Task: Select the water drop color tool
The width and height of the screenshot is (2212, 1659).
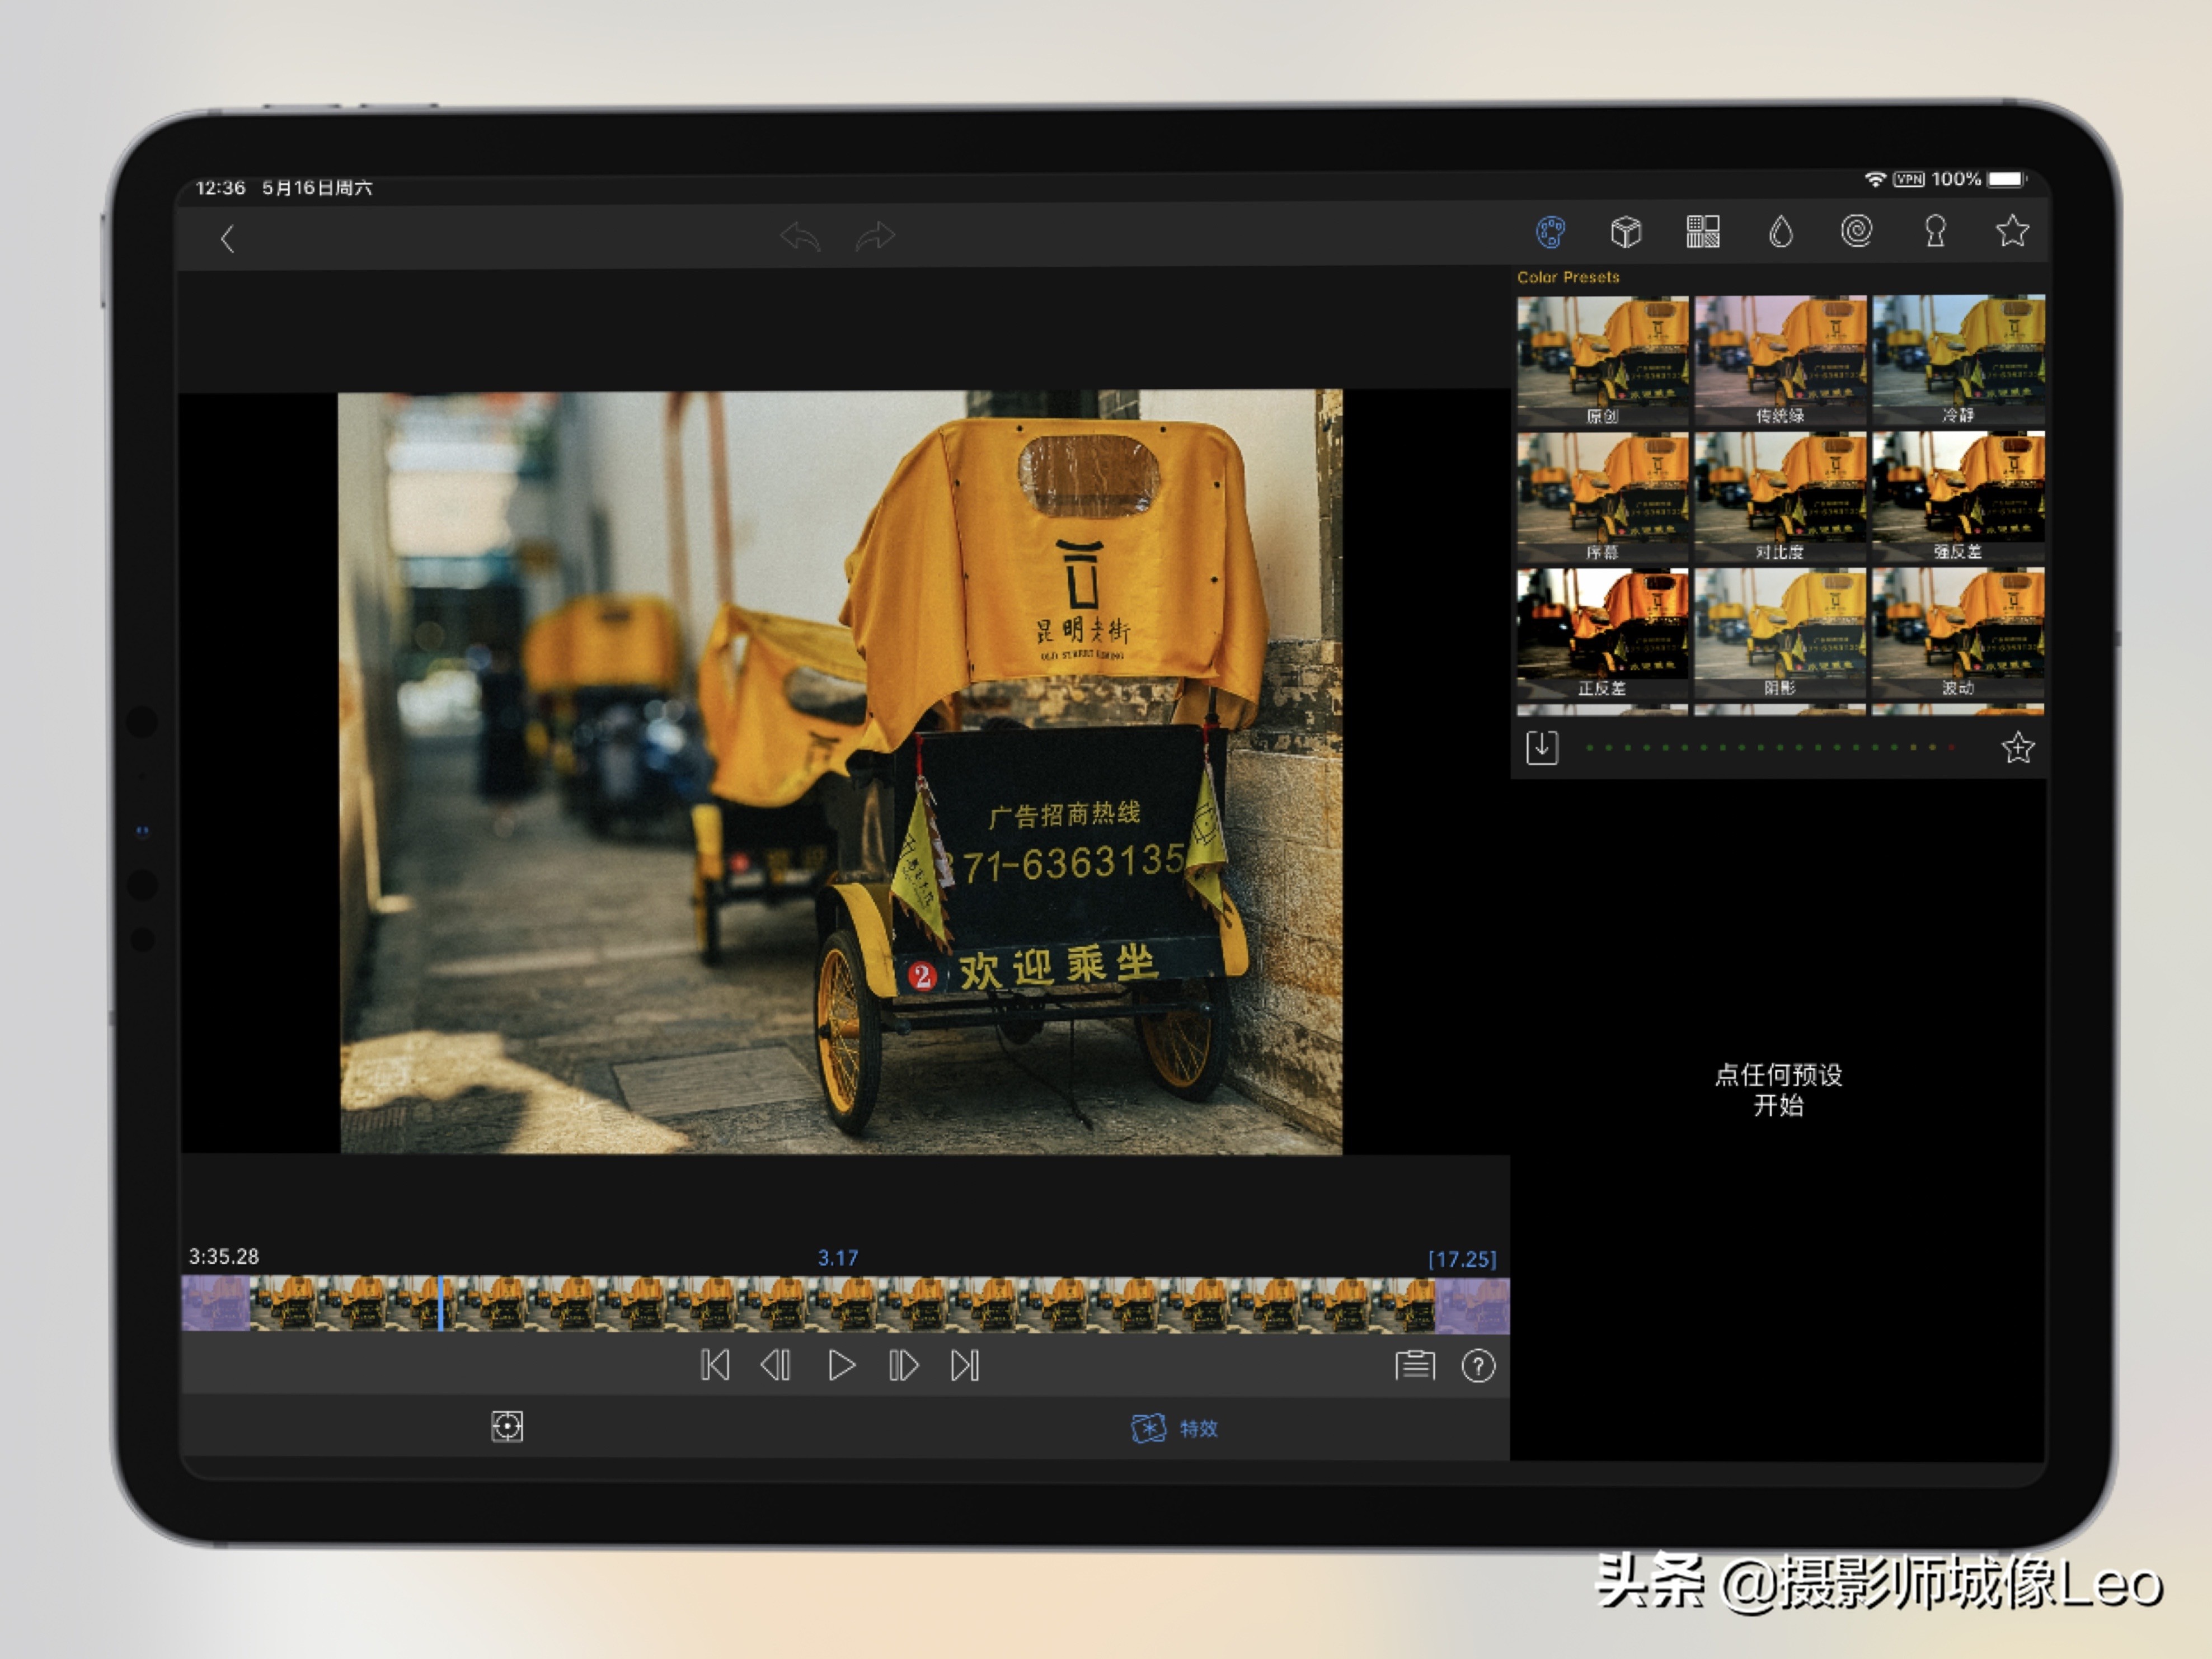Action: (x=1780, y=233)
